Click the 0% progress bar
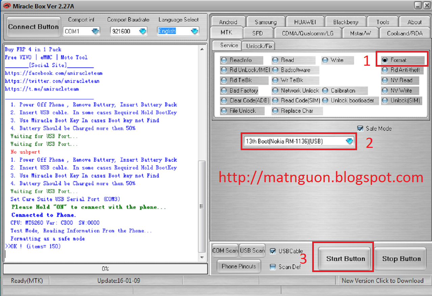This screenshot has height=296, width=432. tap(105, 269)
